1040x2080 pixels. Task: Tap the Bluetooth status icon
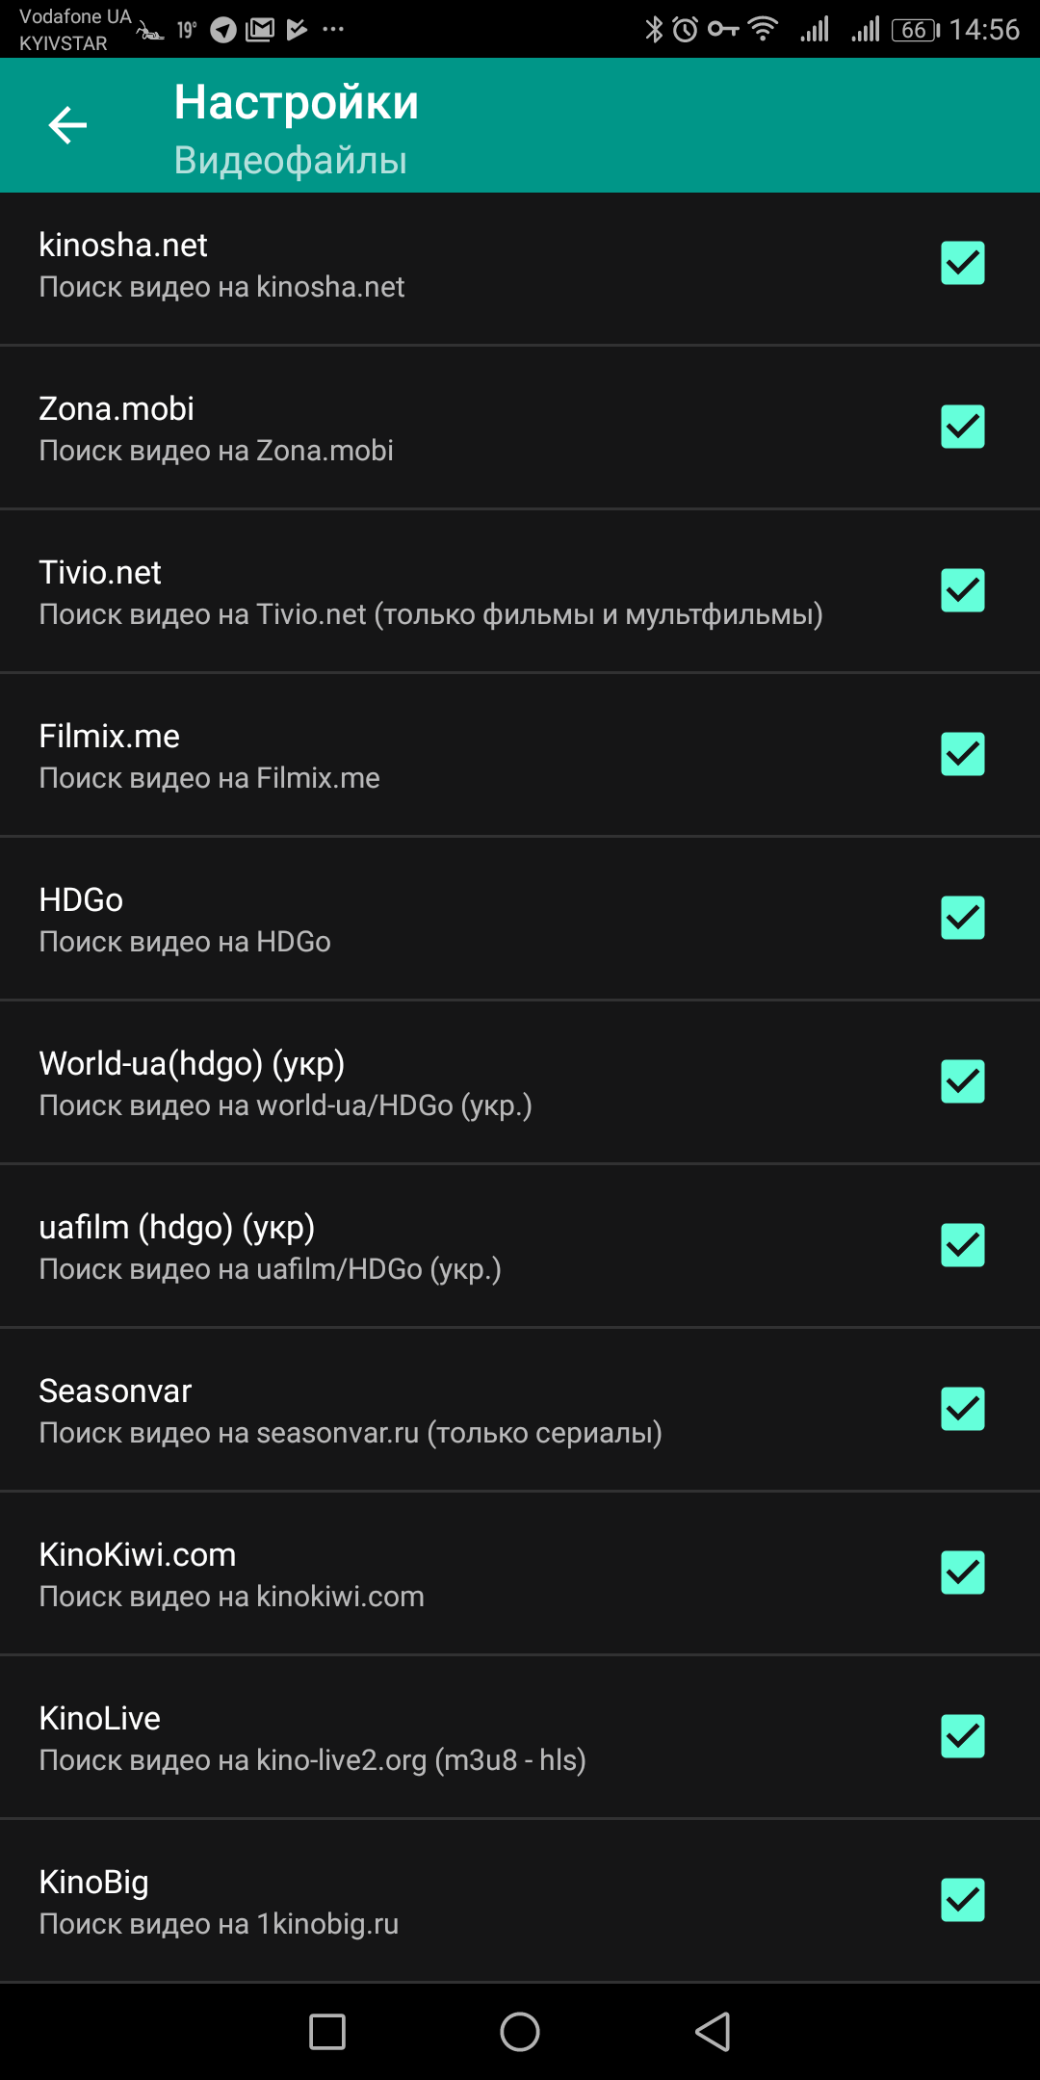coord(654,30)
